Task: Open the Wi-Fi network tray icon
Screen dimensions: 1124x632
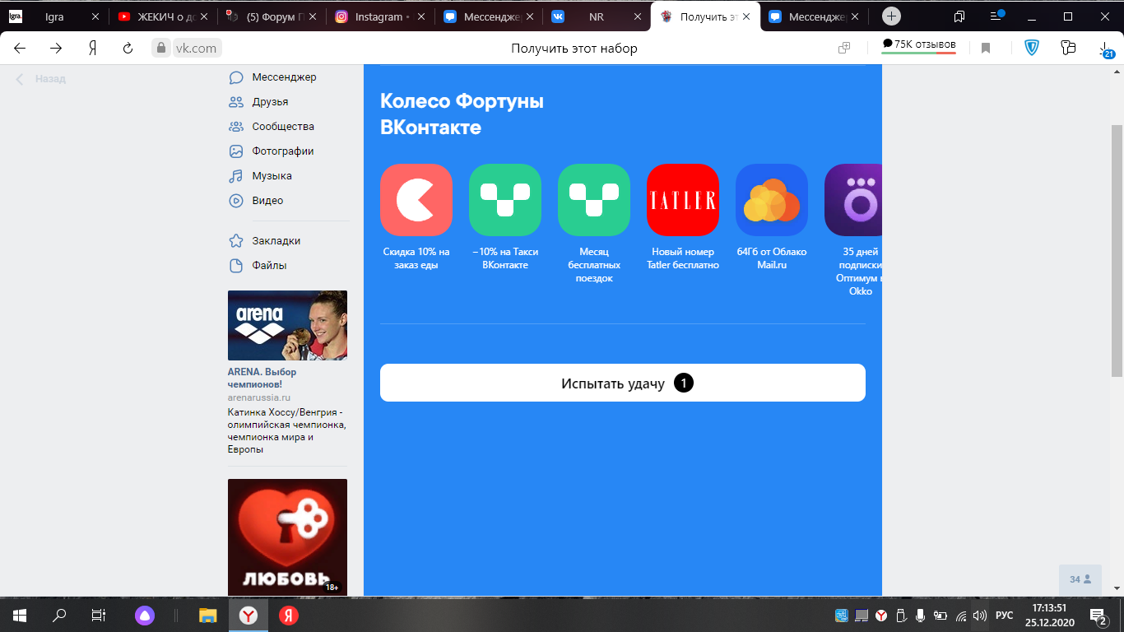Action: point(960,615)
